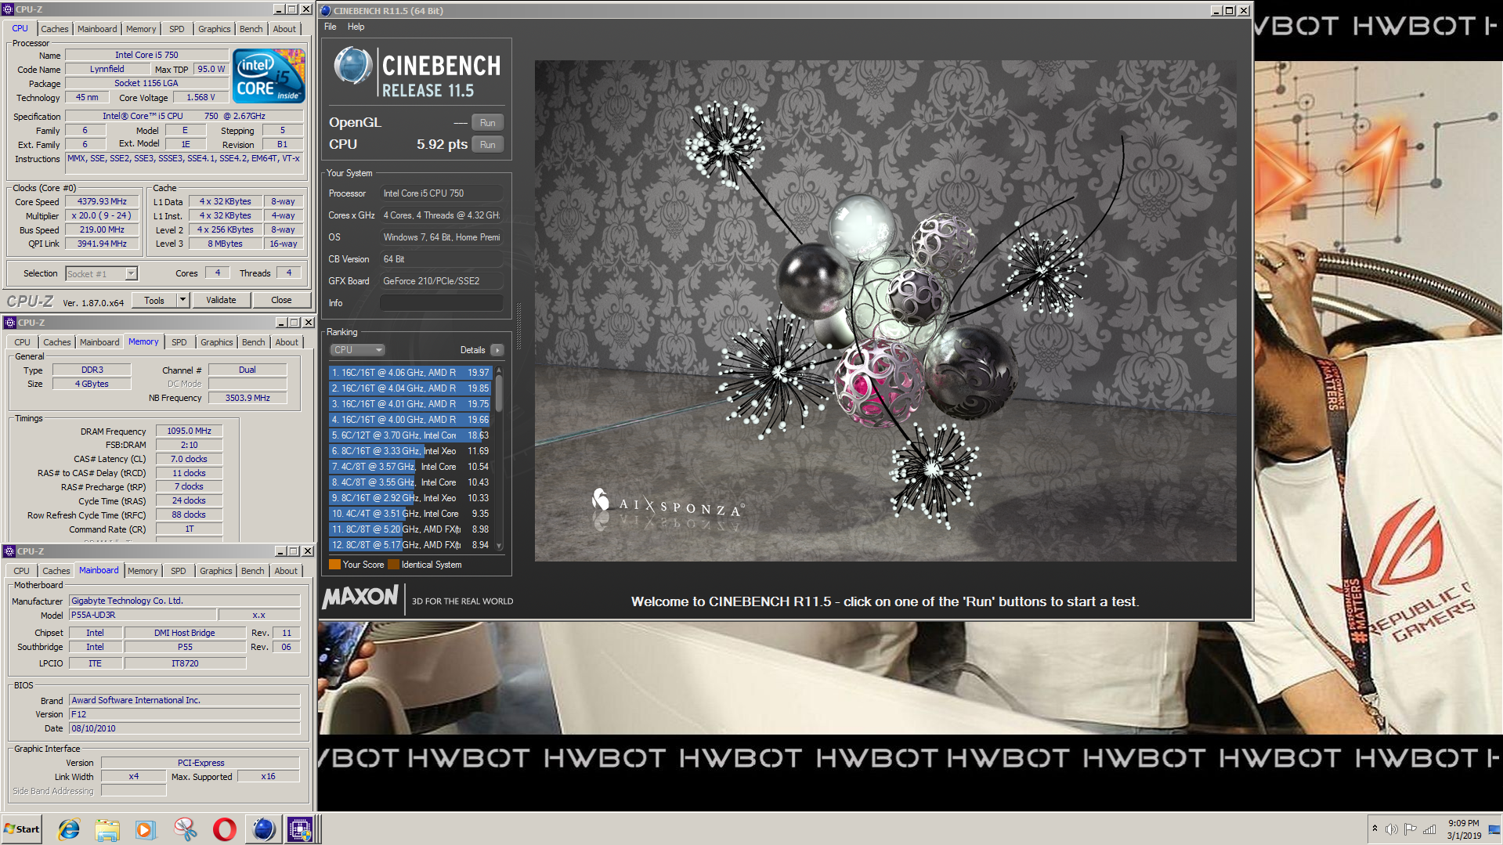Viewport: 1503px width, 845px height.
Task: Click the Close button in CPU-Z
Action: [x=281, y=300]
